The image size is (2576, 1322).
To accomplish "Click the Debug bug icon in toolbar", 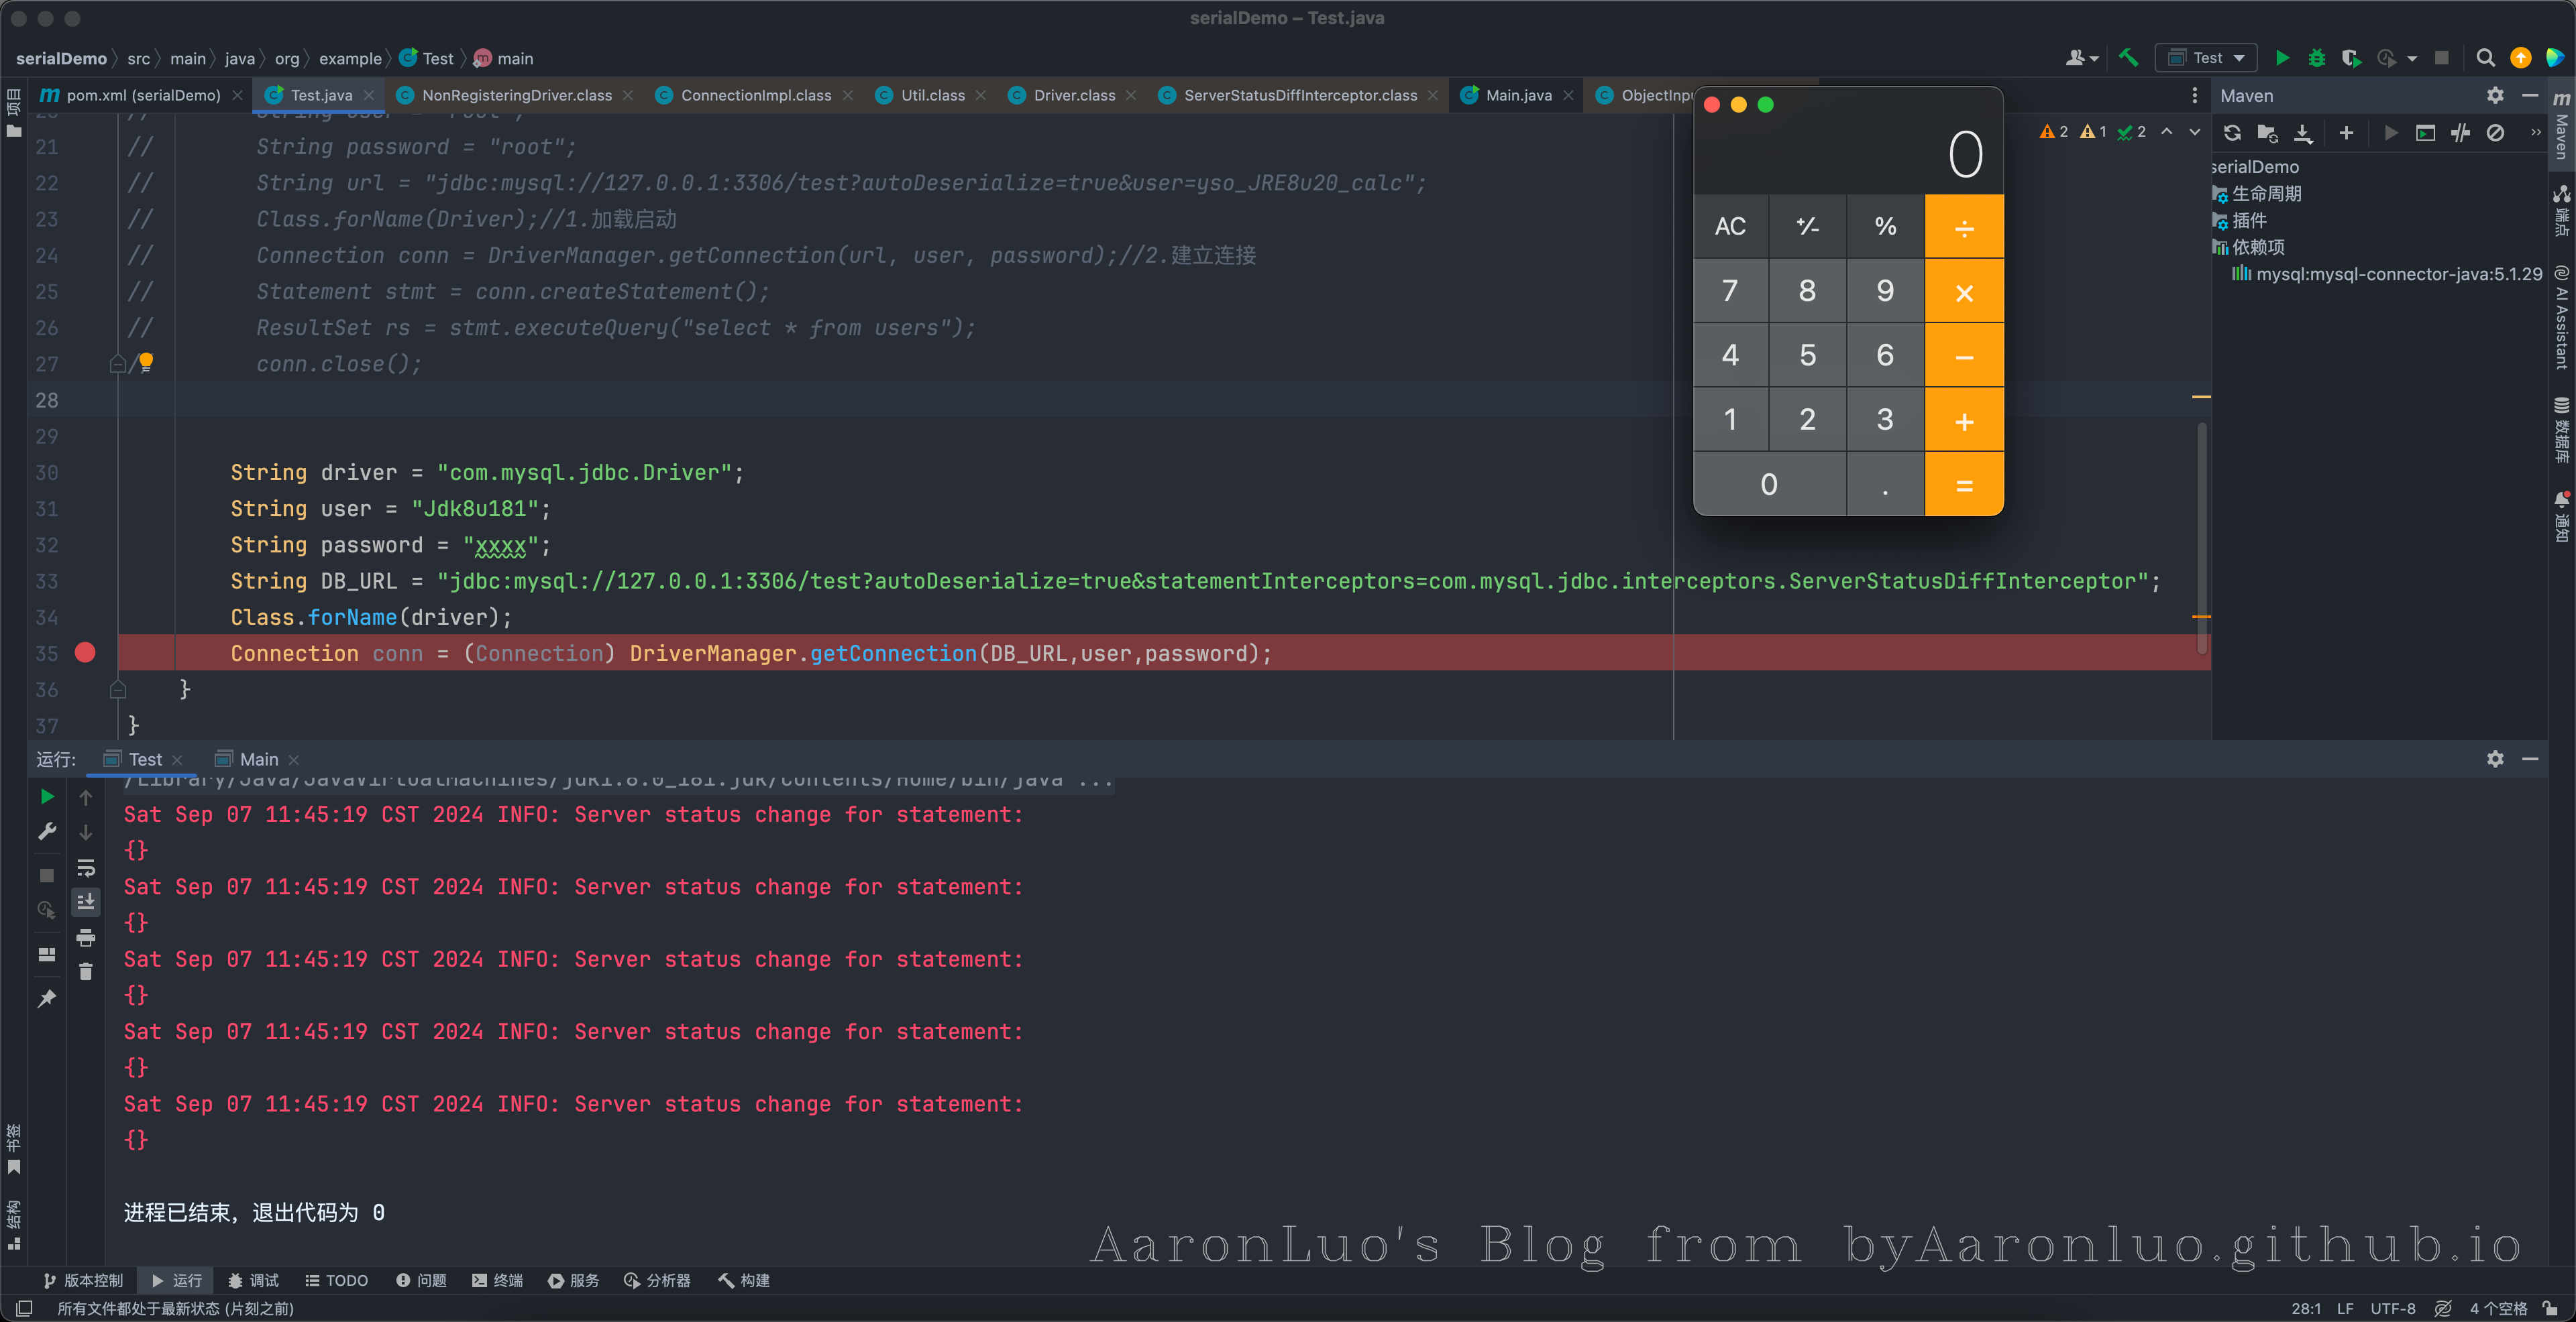I will 2316,58.
